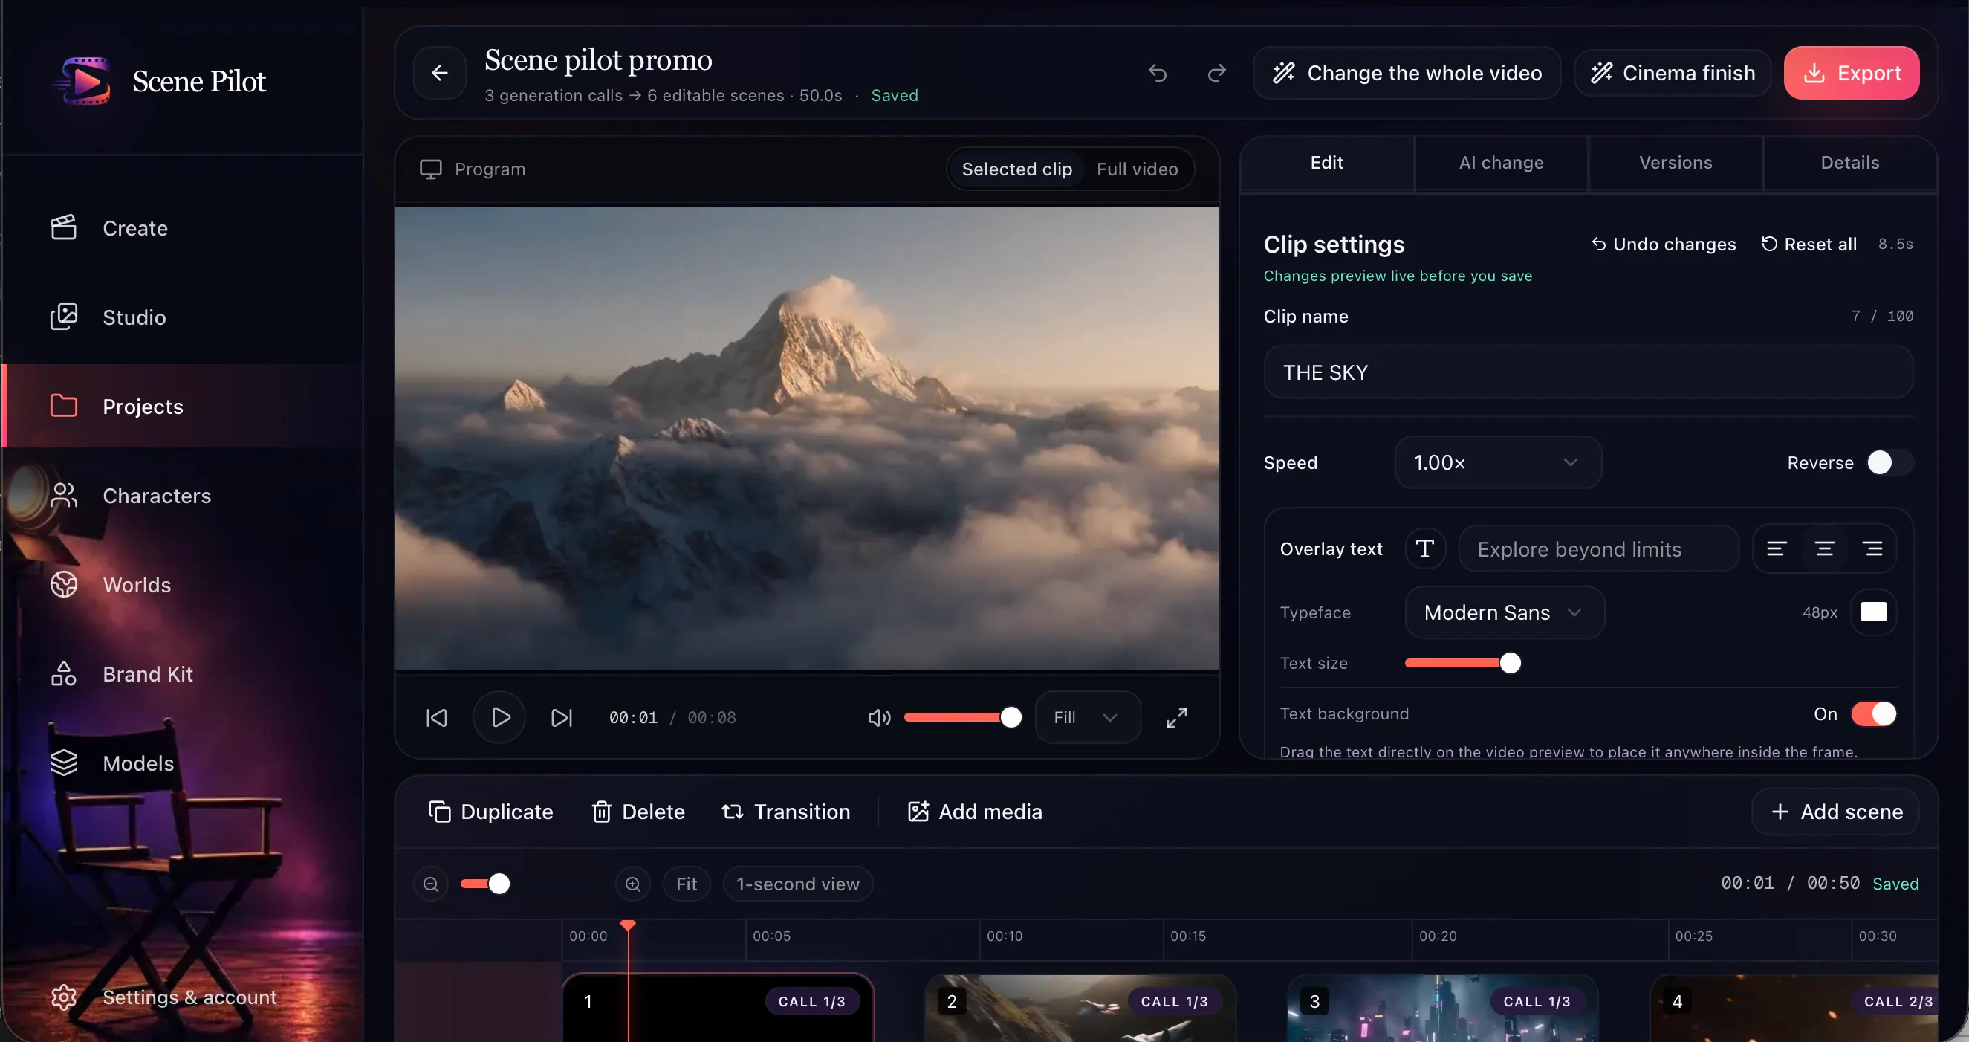The height and width of the screenshot is (1042, 1969).
Task: Open Studio from the sidebar
Action: 182,317
